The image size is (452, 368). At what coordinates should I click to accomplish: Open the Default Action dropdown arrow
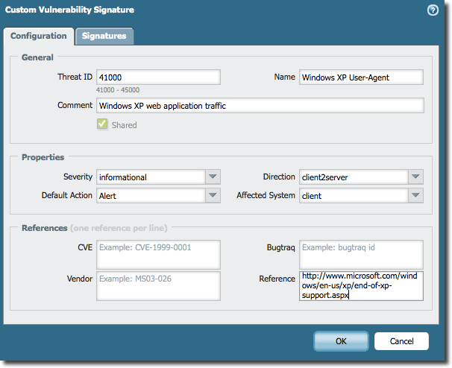[x=213, y=195]
